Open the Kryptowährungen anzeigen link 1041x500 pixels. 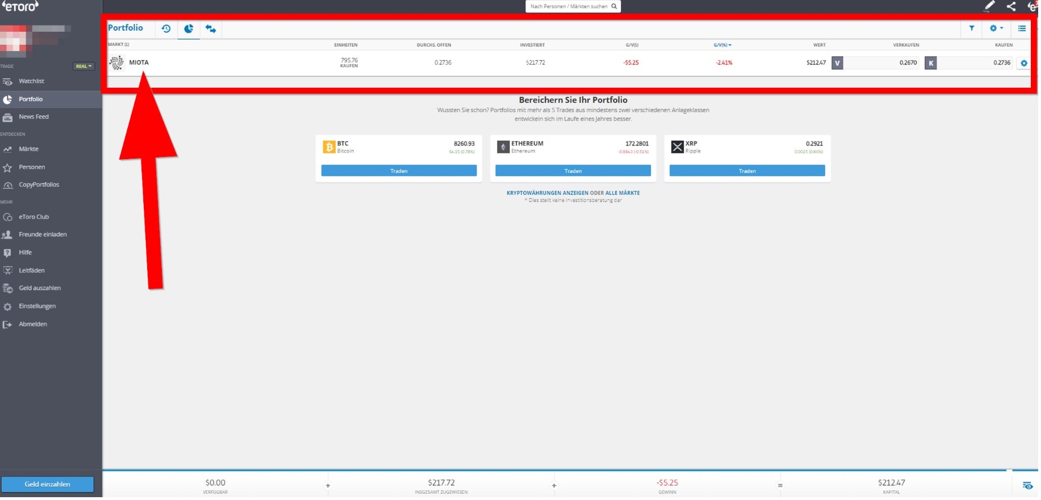547,193
